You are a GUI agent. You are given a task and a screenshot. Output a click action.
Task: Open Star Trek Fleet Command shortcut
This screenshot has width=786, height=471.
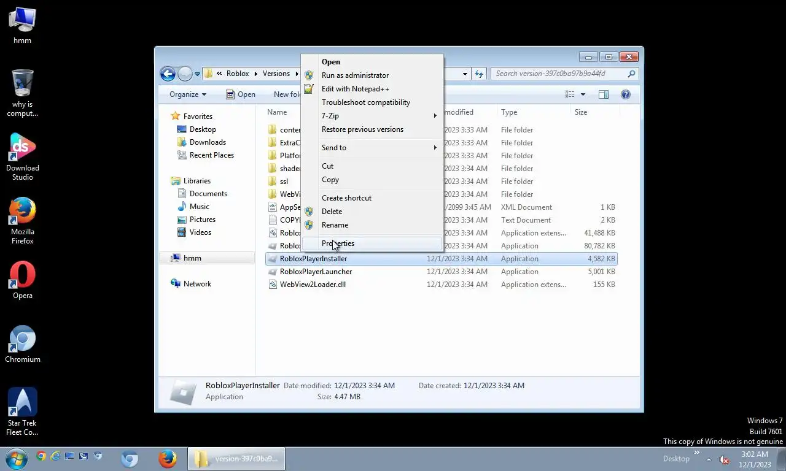pyautogui.click(x=22, y=412)
